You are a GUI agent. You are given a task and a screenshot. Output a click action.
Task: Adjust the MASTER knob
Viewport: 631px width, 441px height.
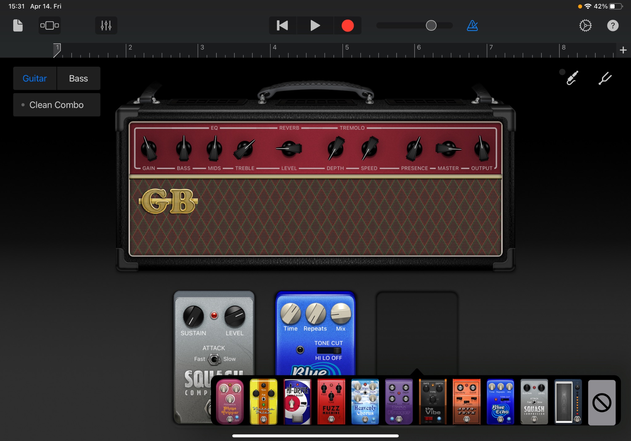click(448, 148)
